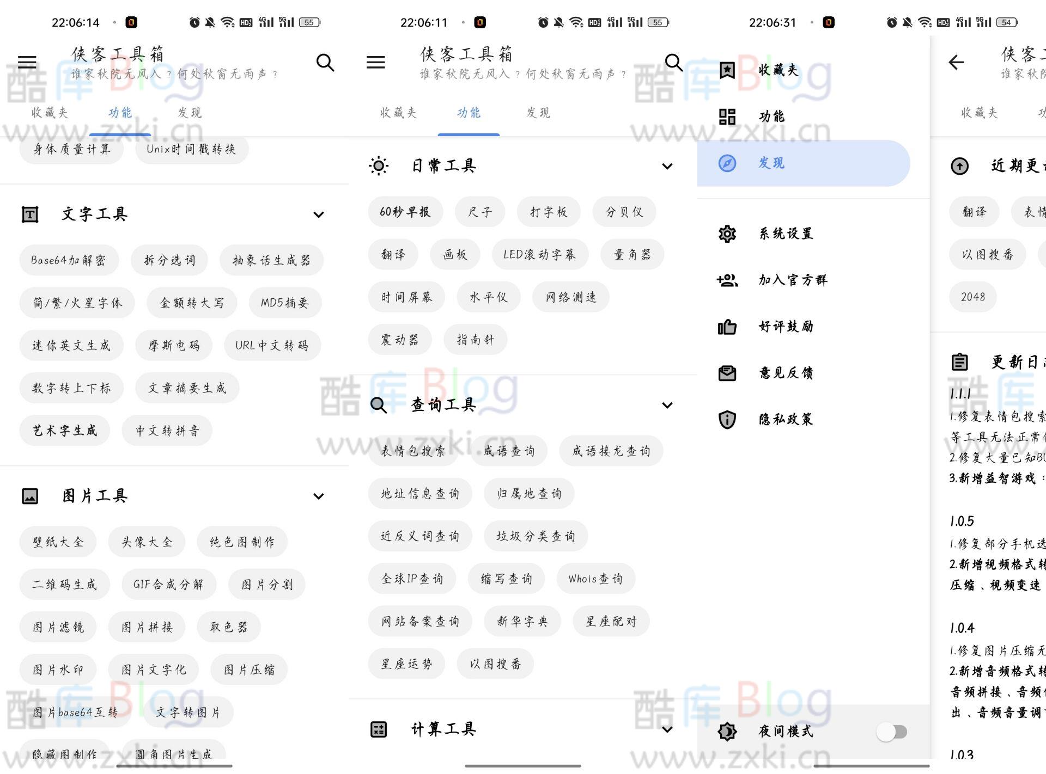Collapse the 查询工具 section chevron
Screen dimensions: 1046x774
click(x=667, y=405)
